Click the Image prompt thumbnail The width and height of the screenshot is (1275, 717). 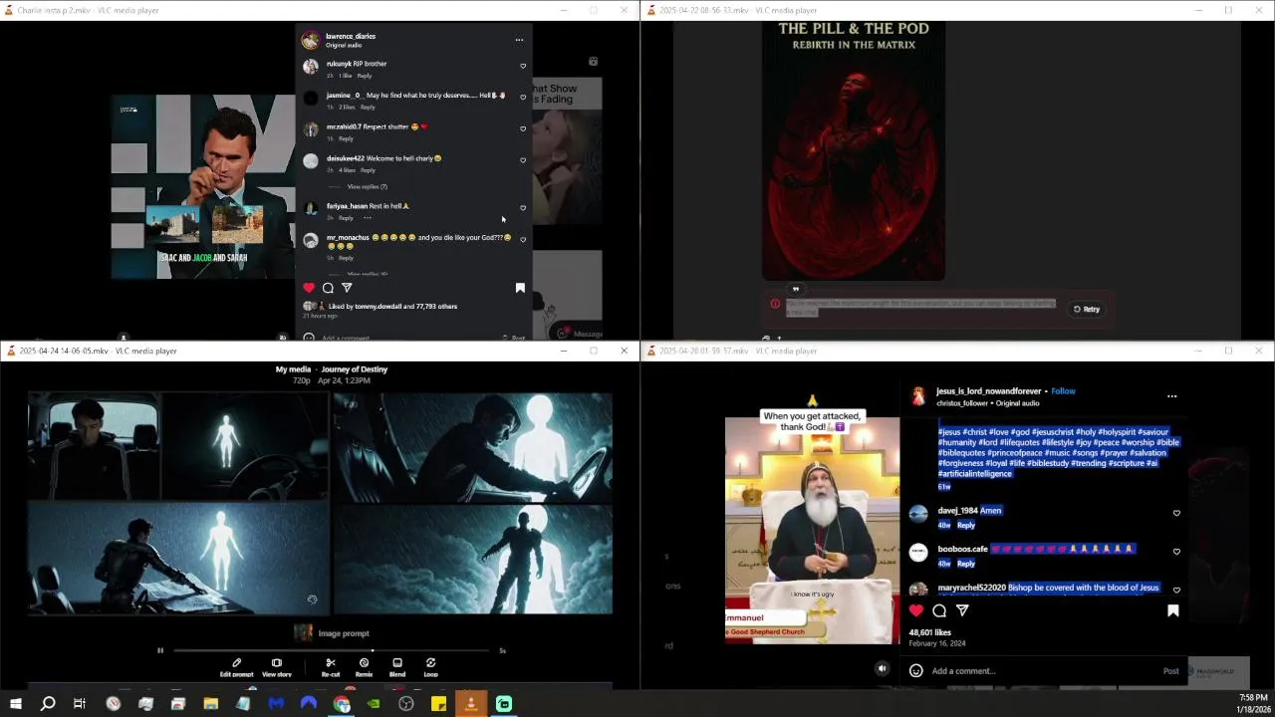[303, 632]
